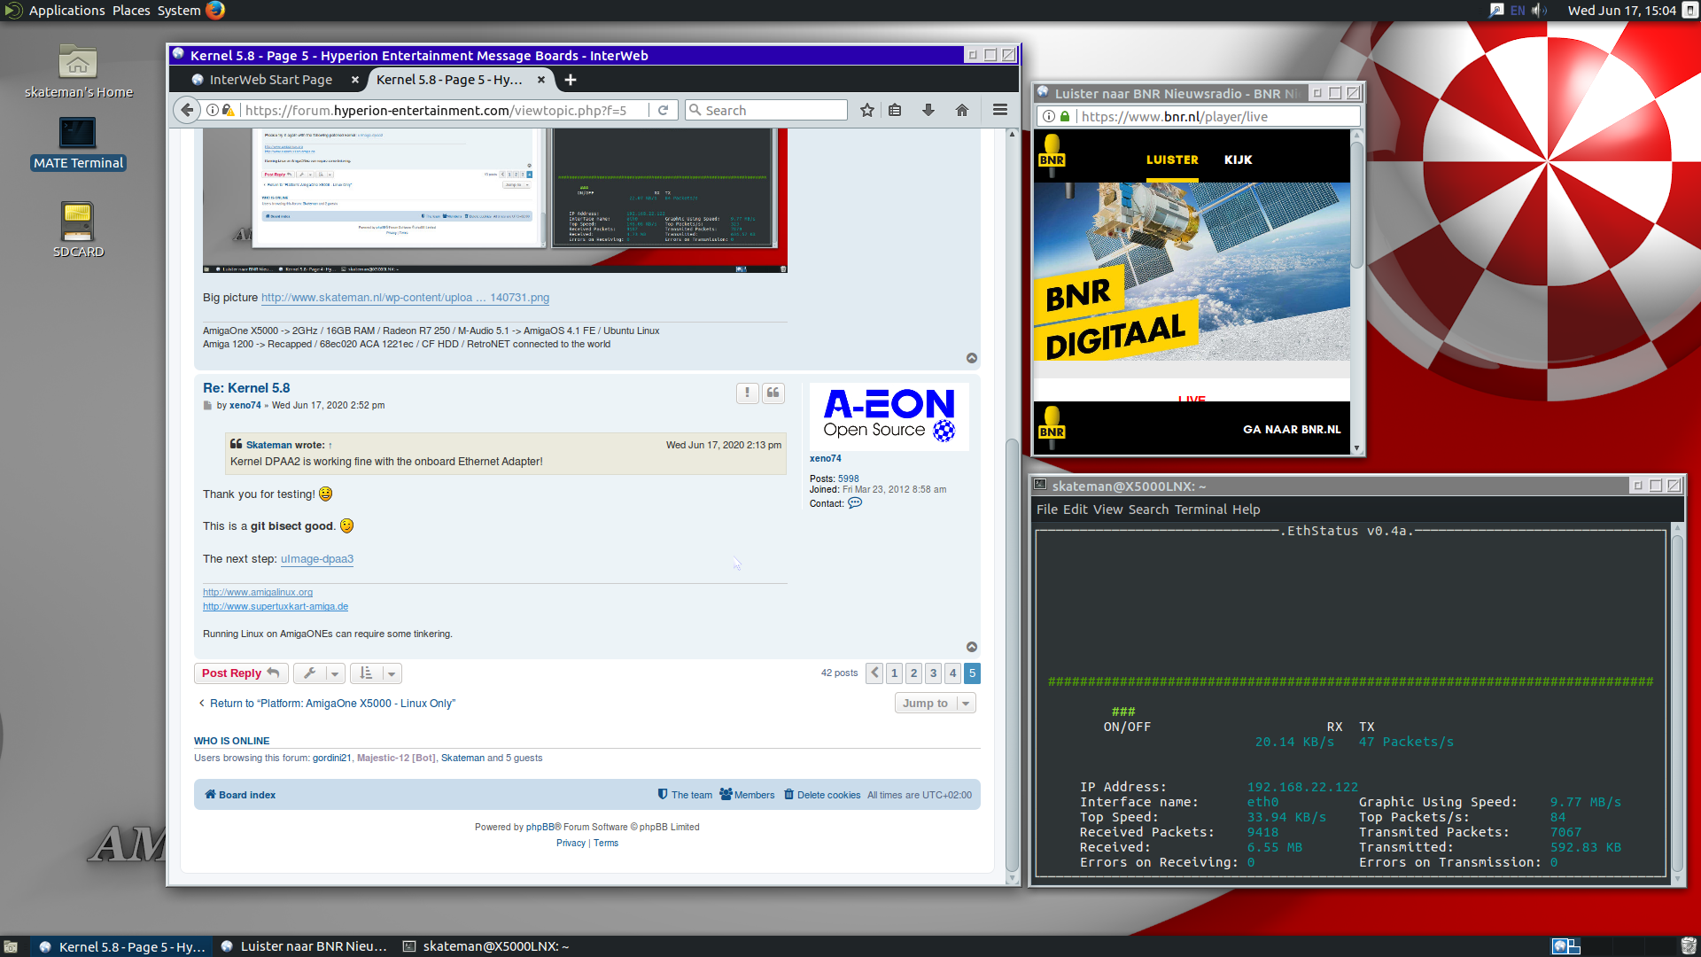Click the Board index link

pos(240,795)
